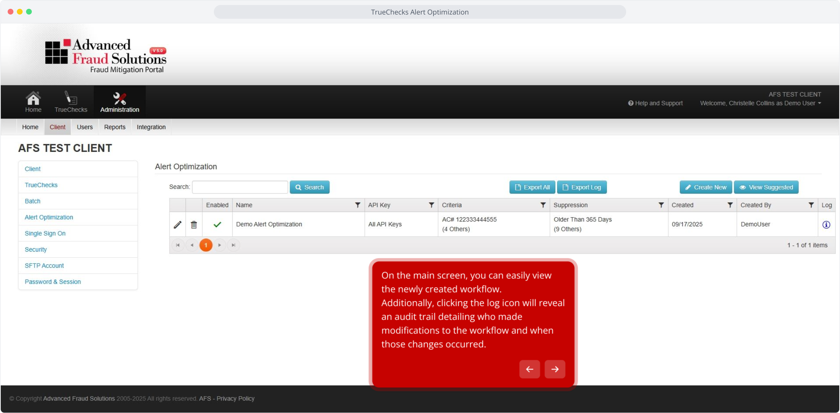The width and height of the screenshot is (840, 413).
Task: Open the Single Sign On sidebar link
Action: pyautogui.click(x=45, y=233)
